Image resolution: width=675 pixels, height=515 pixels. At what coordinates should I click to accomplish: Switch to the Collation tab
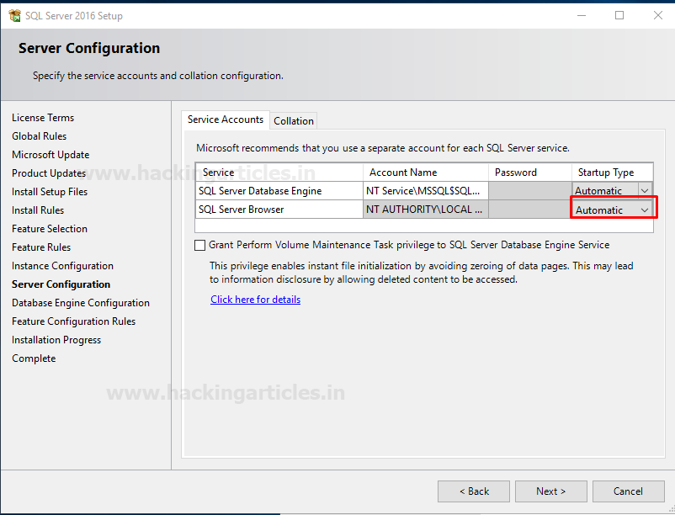coord(293,120)
